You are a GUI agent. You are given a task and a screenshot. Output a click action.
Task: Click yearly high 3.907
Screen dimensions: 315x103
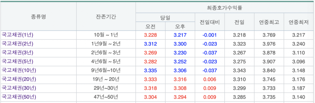click(269, 62)
